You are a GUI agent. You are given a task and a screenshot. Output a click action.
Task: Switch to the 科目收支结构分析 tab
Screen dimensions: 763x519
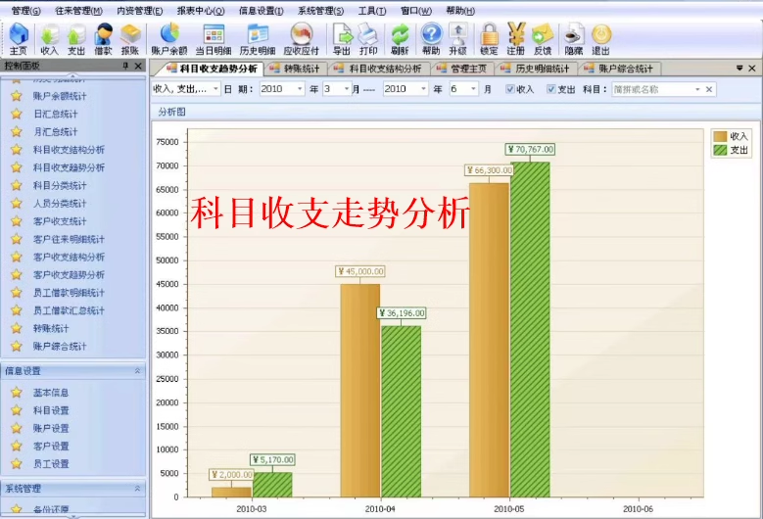379,69
